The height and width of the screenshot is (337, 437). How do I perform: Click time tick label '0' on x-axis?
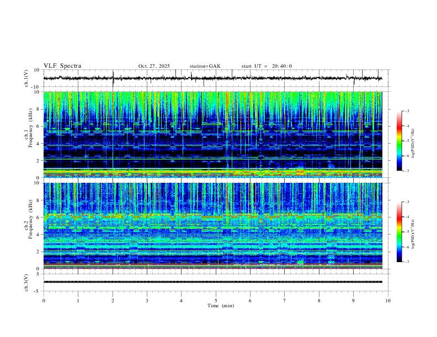44,301
